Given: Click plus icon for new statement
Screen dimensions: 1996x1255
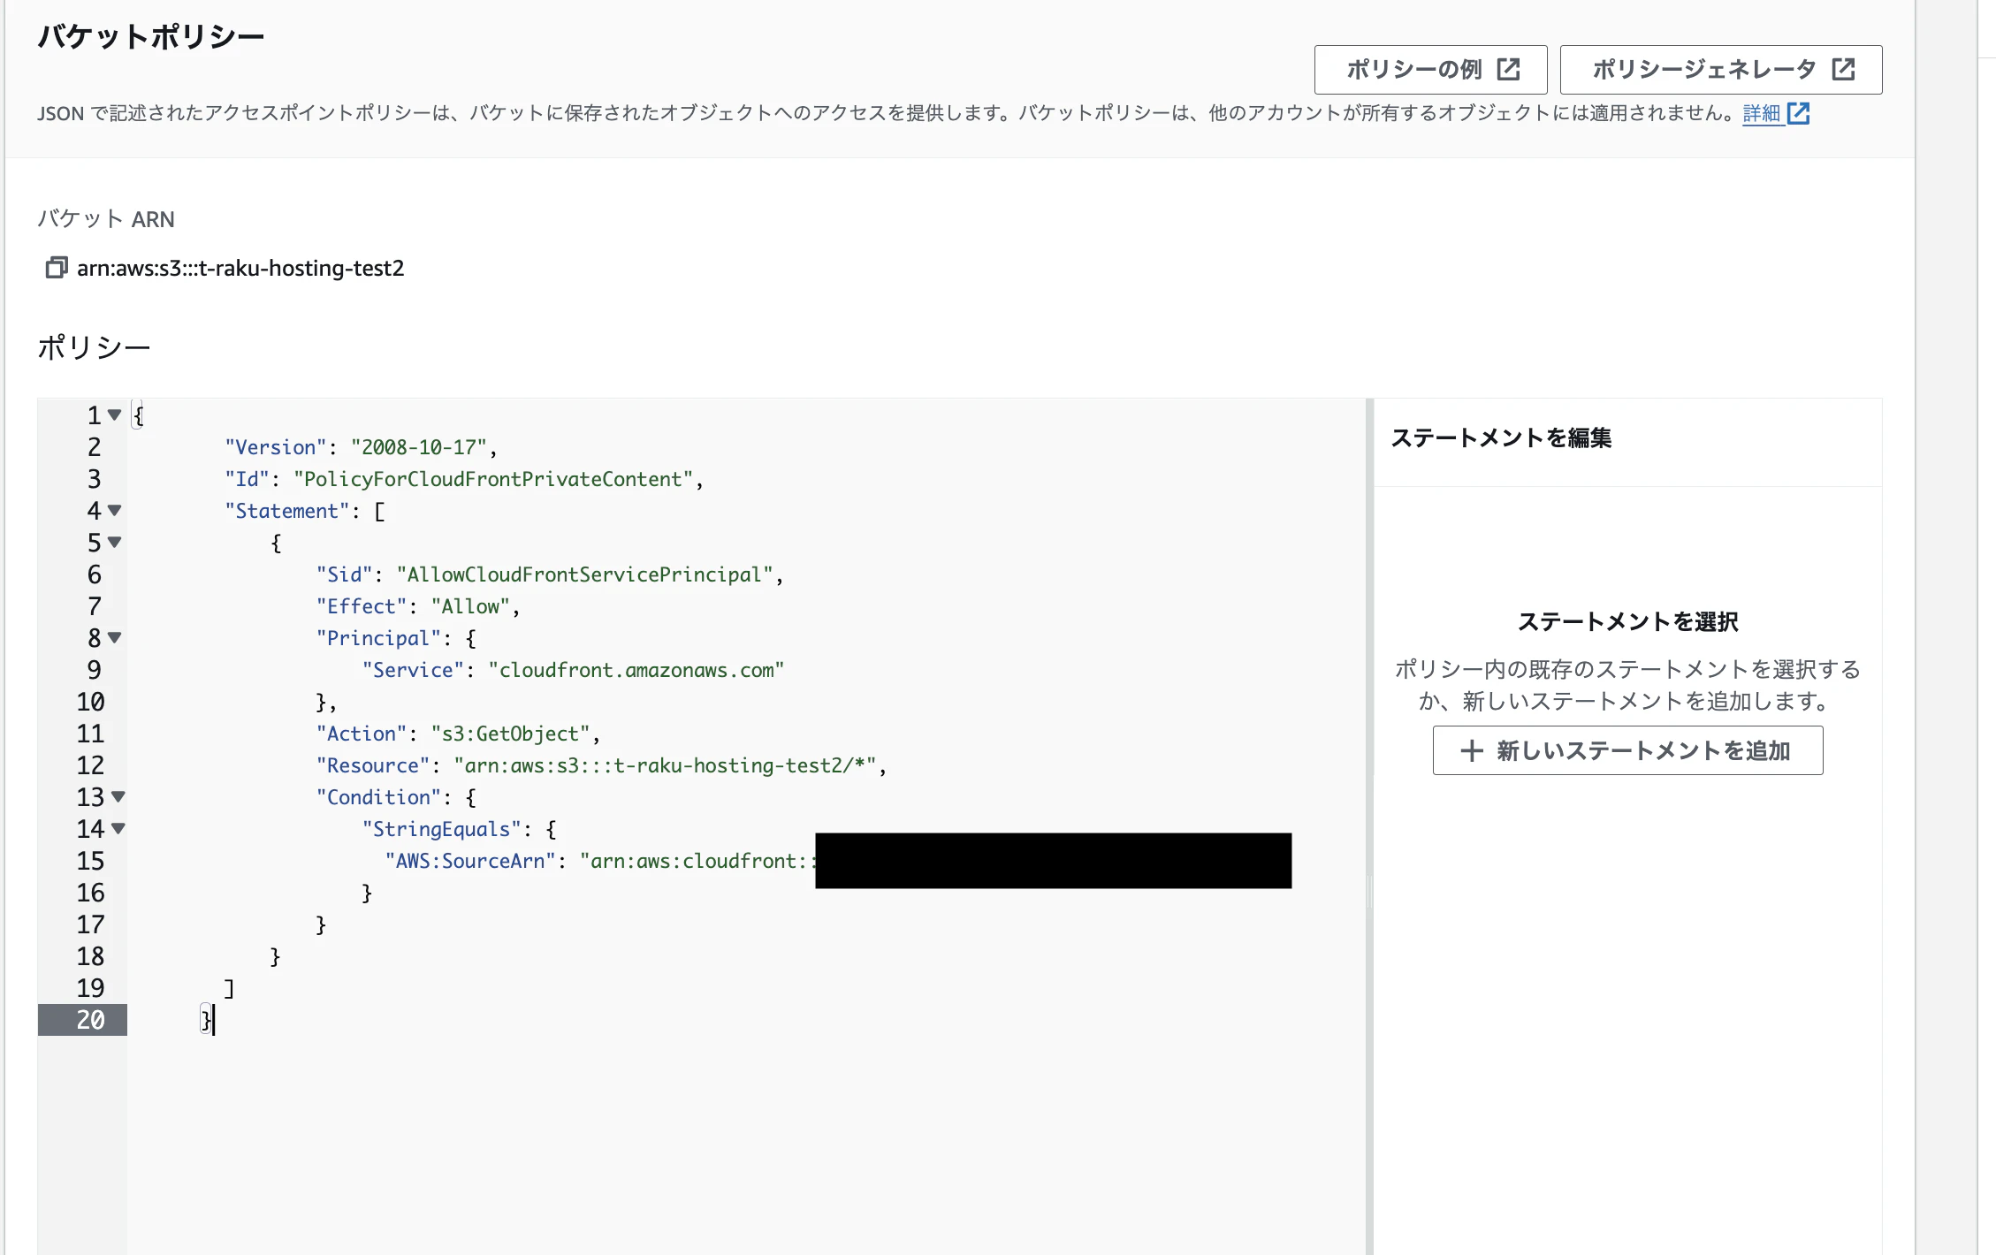Looking at the screenshot, I should (x=1471, y=751).
